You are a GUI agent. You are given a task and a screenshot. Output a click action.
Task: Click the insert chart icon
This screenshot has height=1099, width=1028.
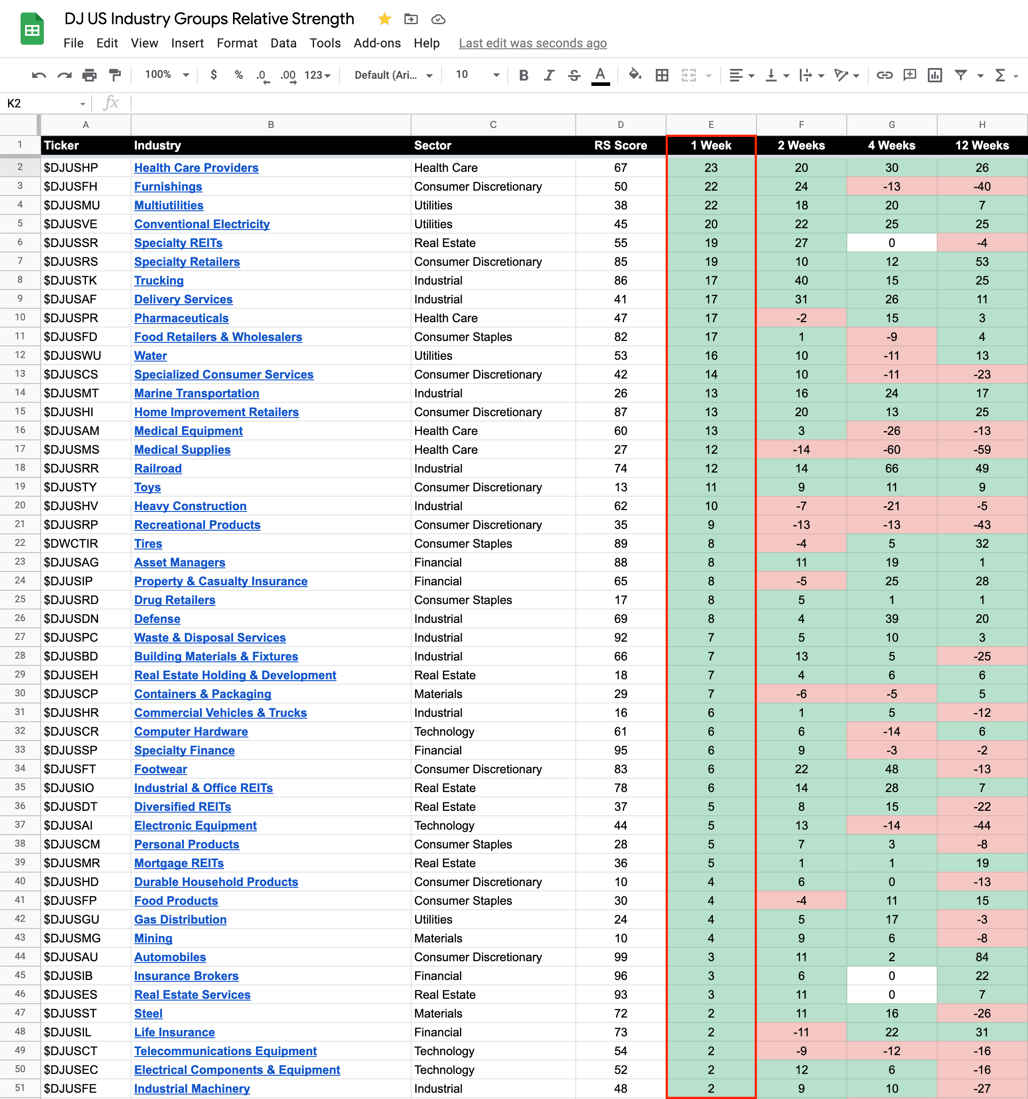click(935, 75)
